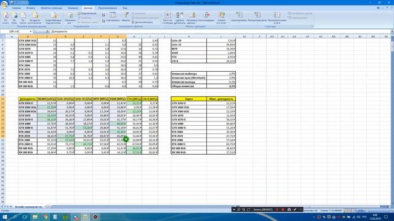The image size is (394, 221).
Task: Expand the Outline group dialog launcher
Action: coord(312,26)
